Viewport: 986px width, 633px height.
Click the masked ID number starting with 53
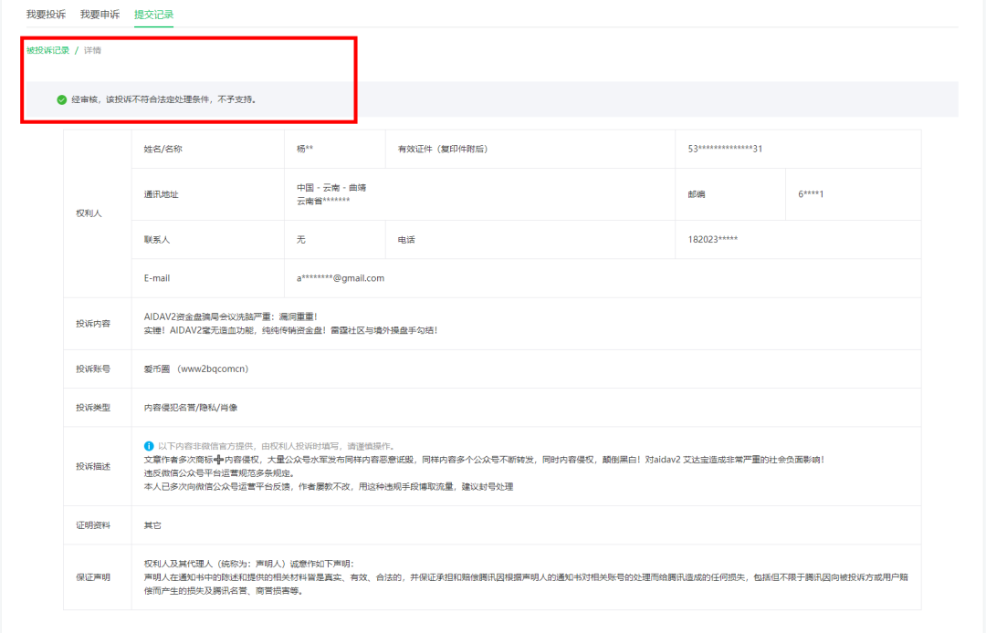pos(725,149)
